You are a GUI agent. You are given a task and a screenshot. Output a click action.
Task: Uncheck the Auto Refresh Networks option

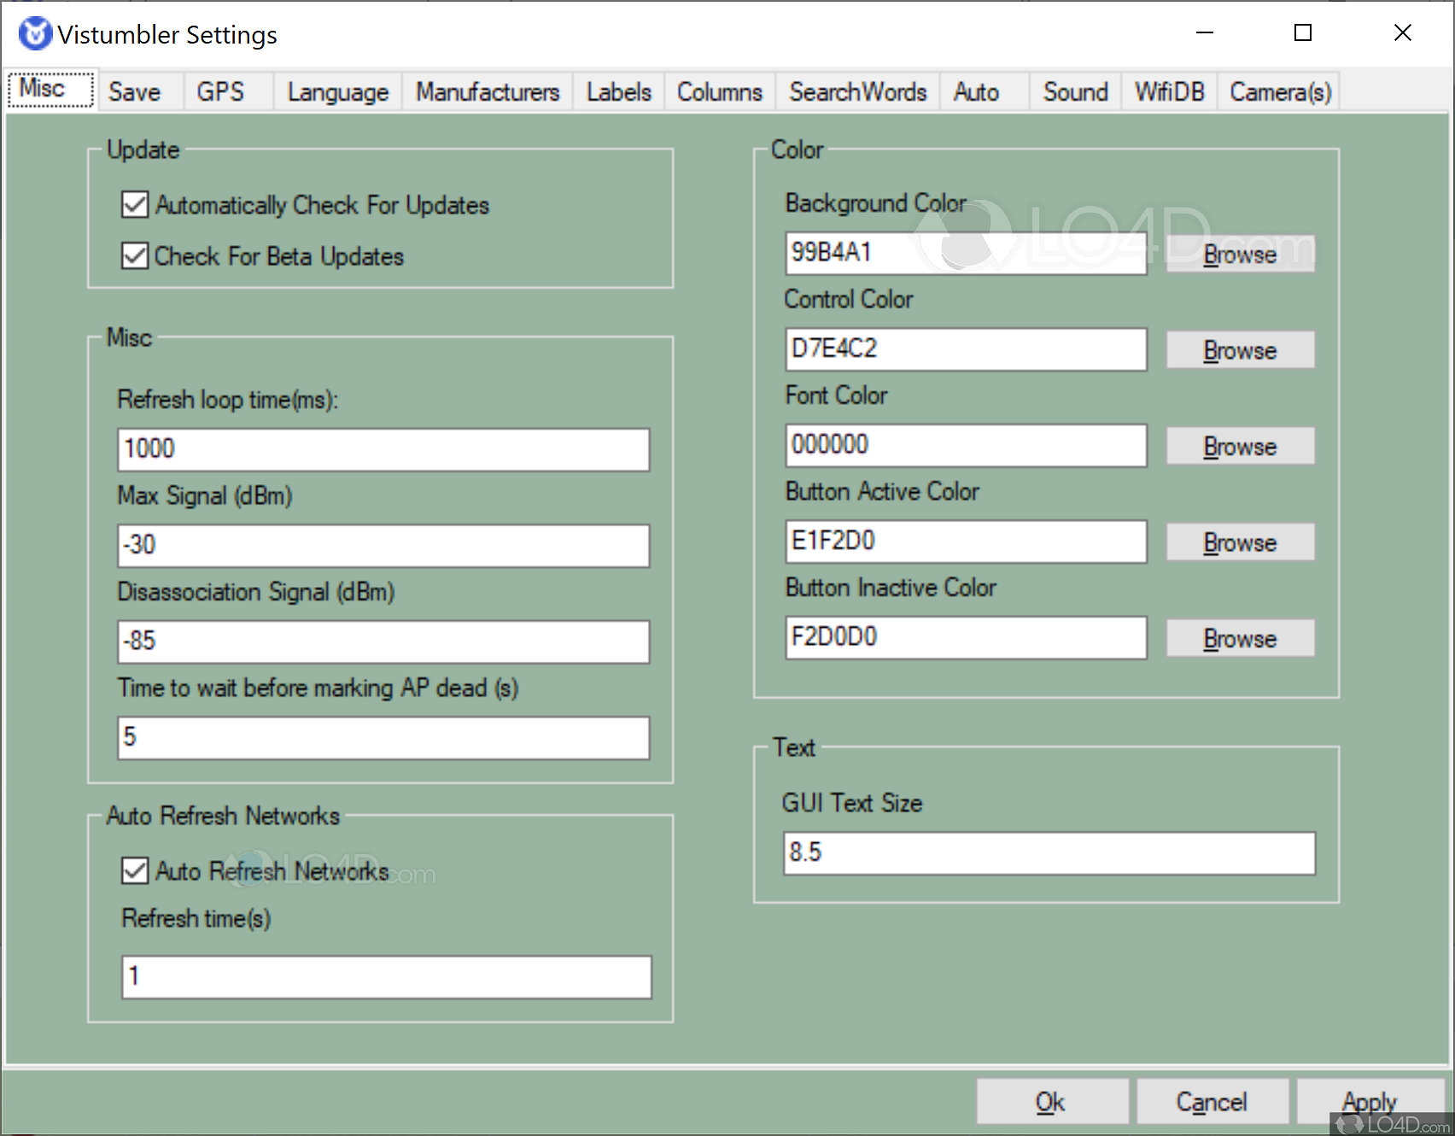click(135, 871)
